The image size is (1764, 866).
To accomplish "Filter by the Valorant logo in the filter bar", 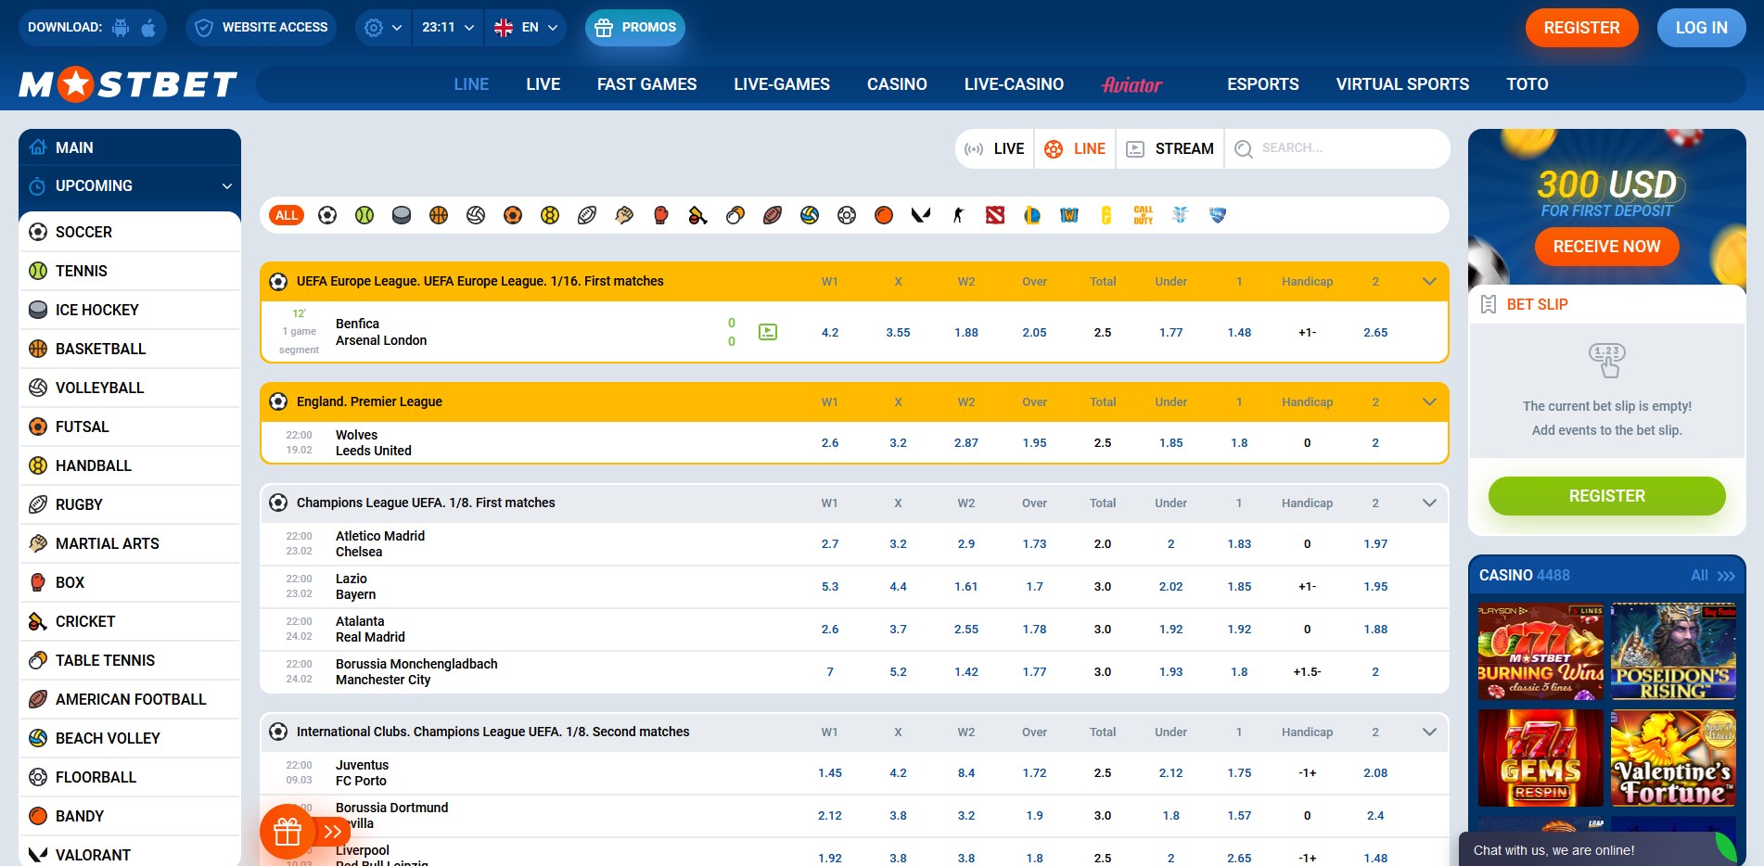I will coord(921,215).
